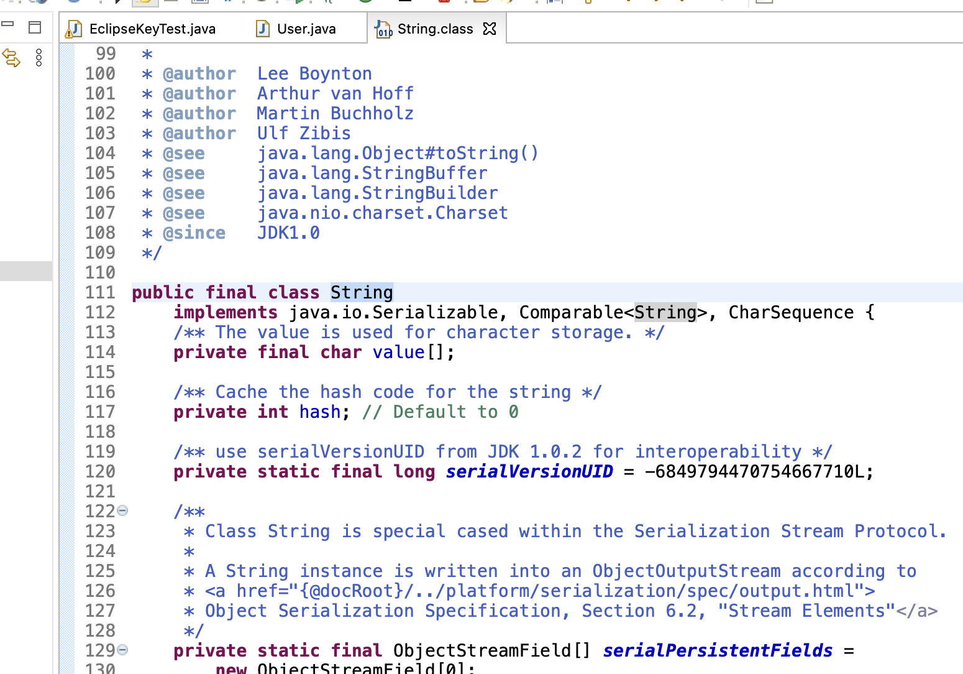The image size is (963, 674).
Task: Click the Java file icon on User.java tab
Action: [x=263, y=29]
